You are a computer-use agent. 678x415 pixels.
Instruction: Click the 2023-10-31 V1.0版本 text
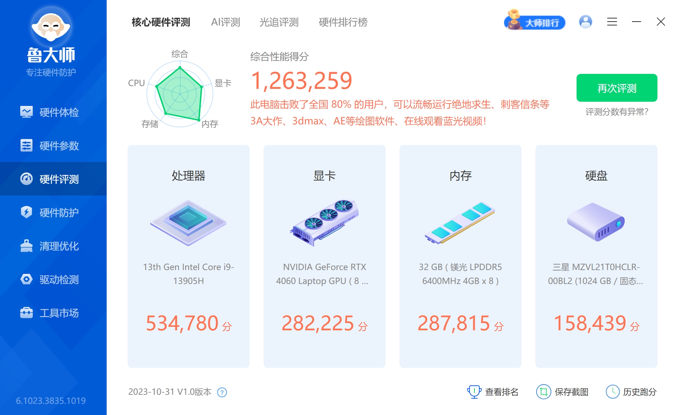pos(170,392)
